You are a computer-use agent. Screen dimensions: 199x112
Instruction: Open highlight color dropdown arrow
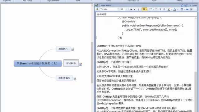172,9
